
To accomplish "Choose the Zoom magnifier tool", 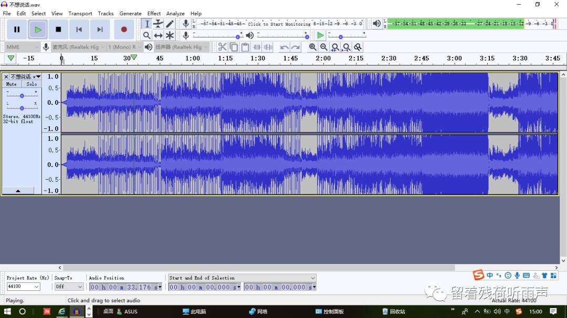I will tap(147, 36).
